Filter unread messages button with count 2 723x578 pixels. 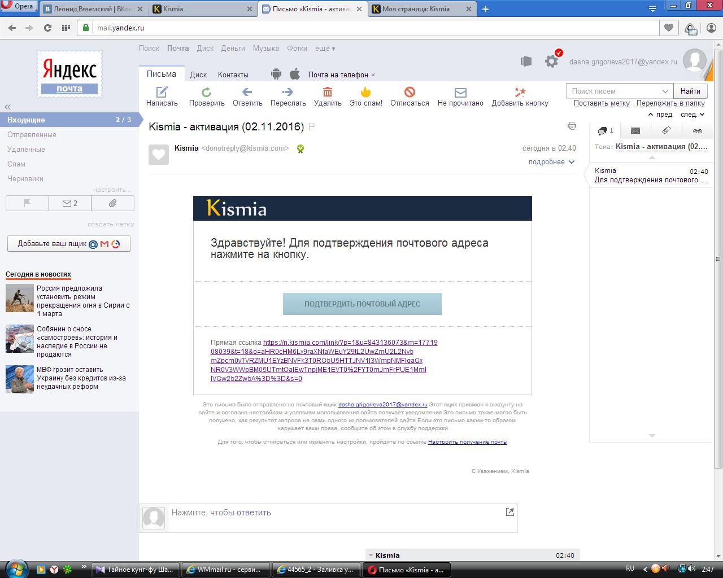pyautogui.click(x=70, y=203)
